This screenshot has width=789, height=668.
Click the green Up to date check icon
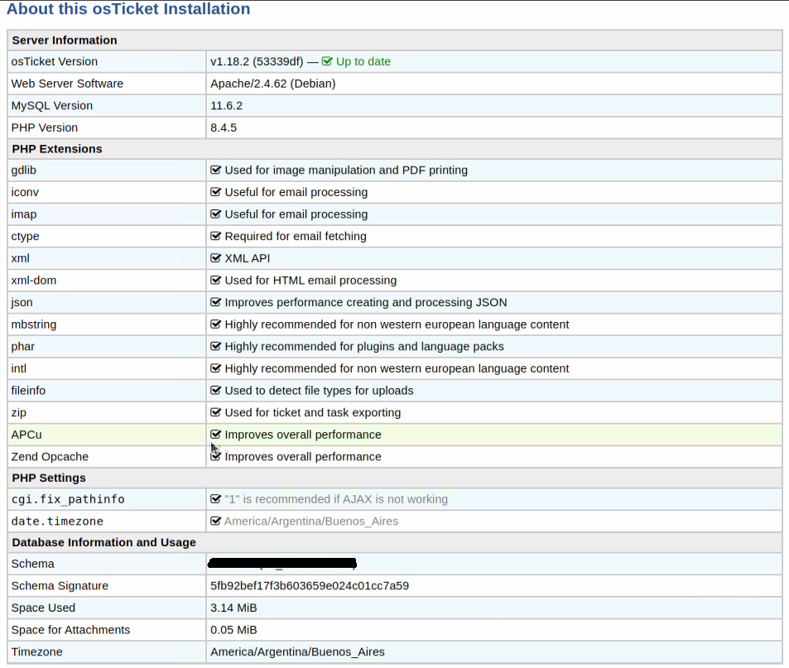(x=327, y=61)
